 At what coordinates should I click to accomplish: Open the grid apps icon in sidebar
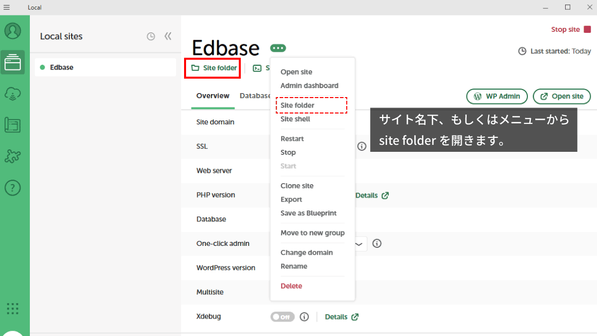click(x=13, y=309)
